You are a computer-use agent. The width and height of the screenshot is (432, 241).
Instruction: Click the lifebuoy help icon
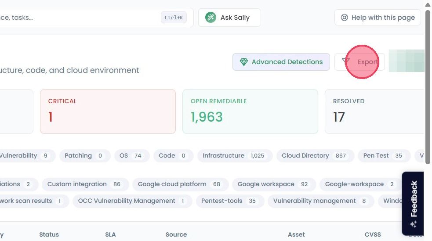tap(345, 18)
